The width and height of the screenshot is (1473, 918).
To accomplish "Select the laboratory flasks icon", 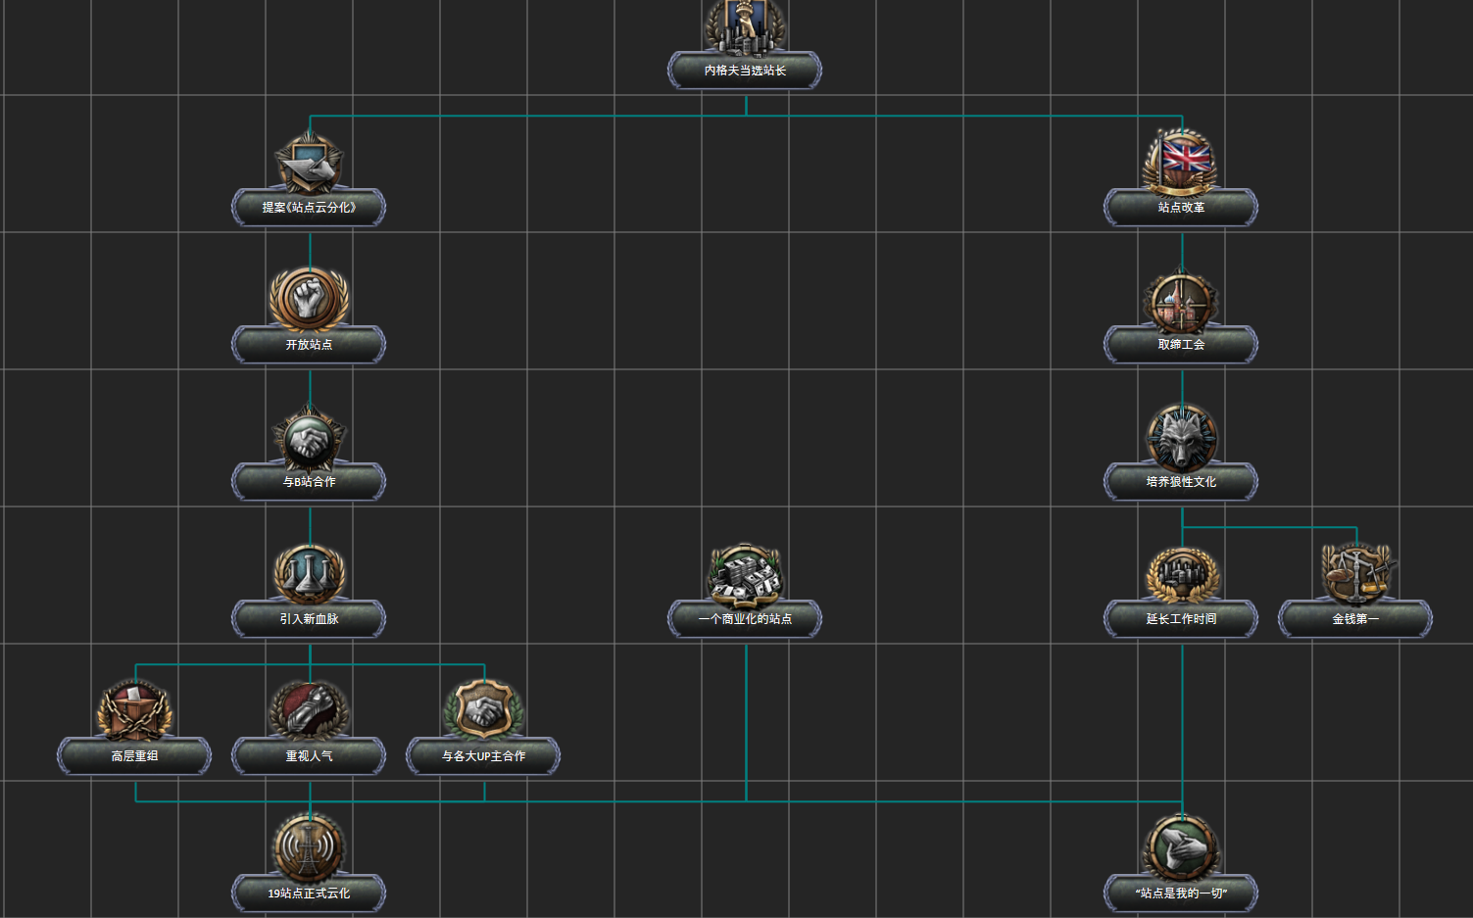I will [310, 573].
